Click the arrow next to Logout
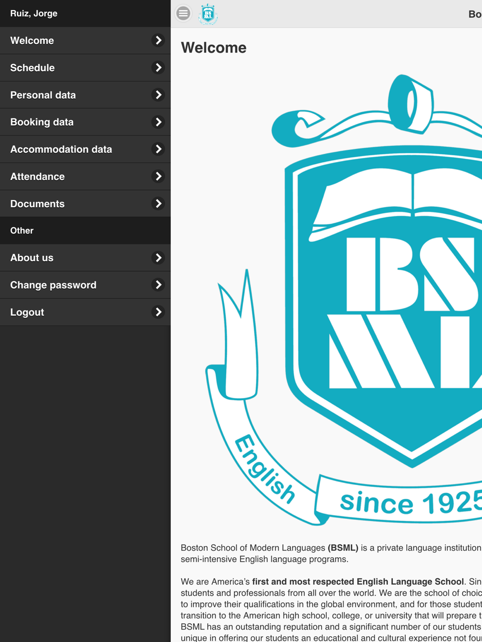The height and width of the screenshot is (642, 482). (158, 312)
